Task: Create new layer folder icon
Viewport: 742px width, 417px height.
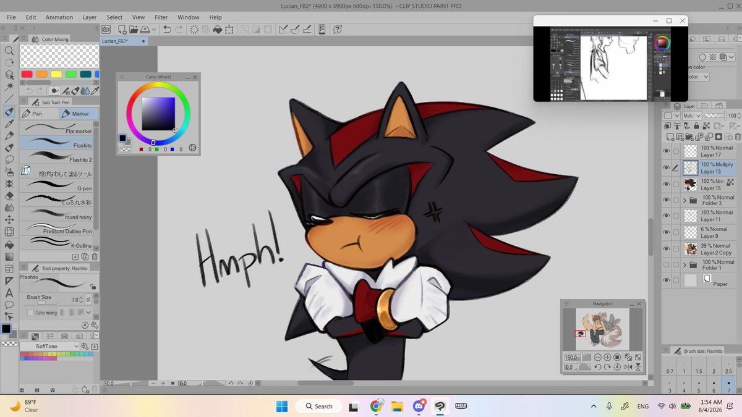Action: click(689, 137)
